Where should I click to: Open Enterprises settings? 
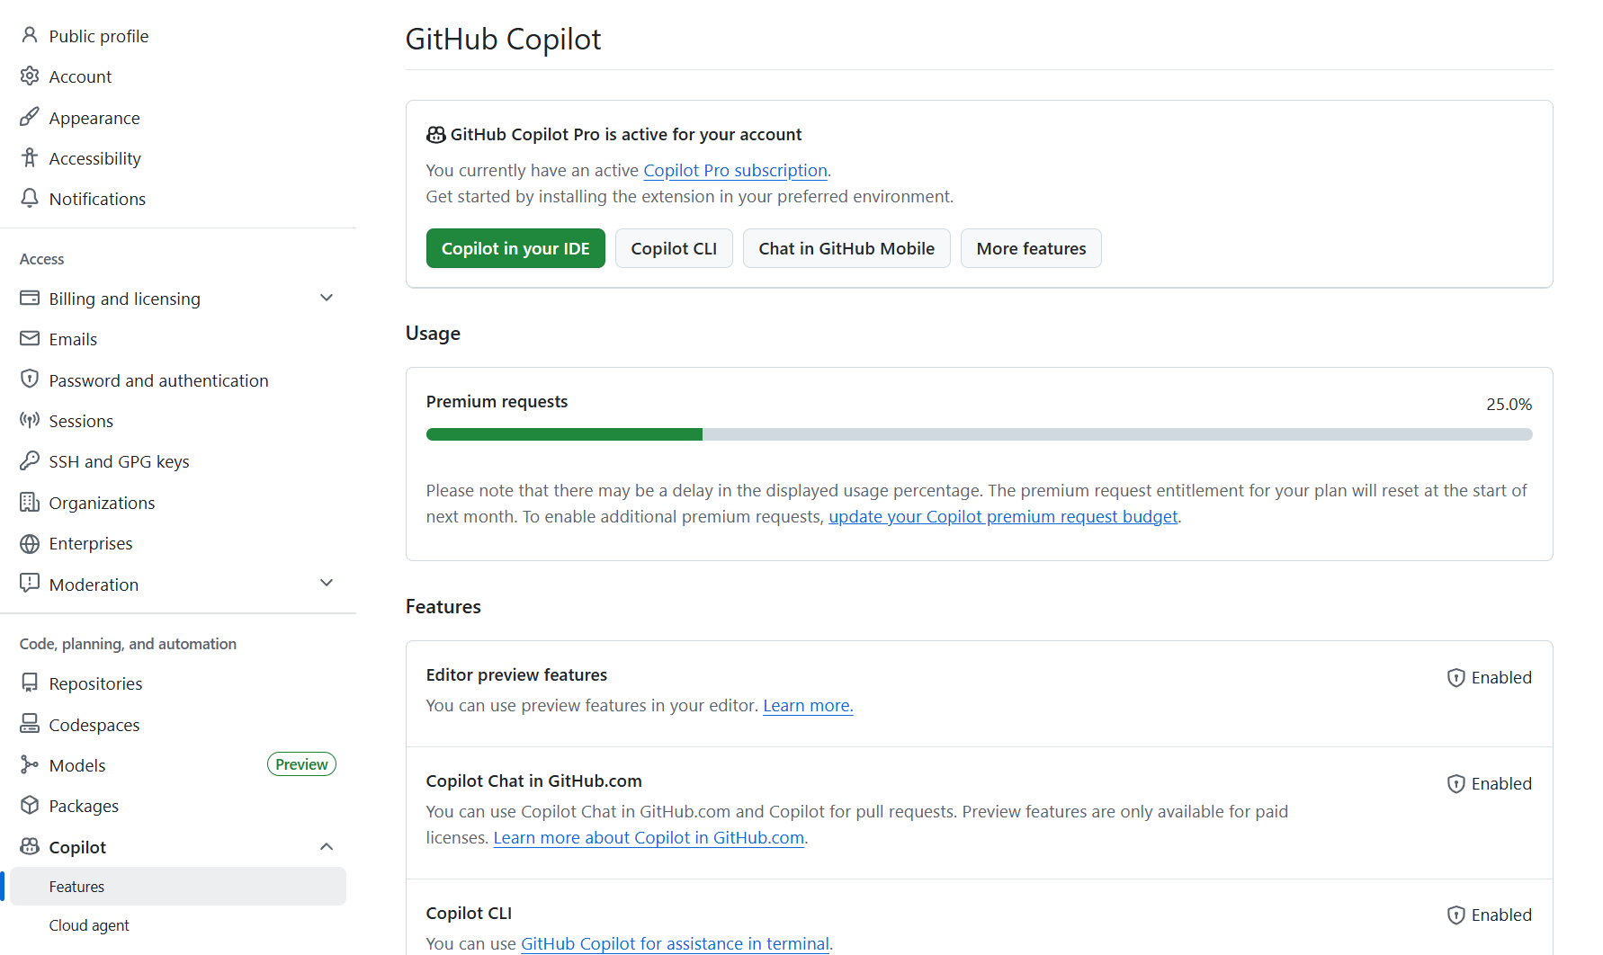coord(178,543)
